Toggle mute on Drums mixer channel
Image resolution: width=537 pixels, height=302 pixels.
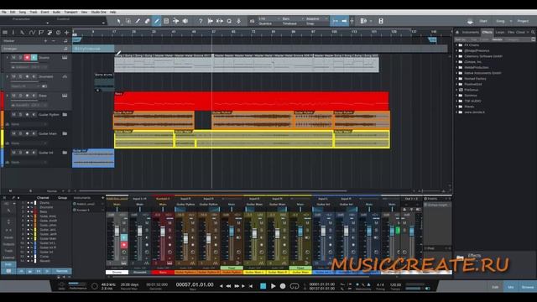[x=124, y=223]
